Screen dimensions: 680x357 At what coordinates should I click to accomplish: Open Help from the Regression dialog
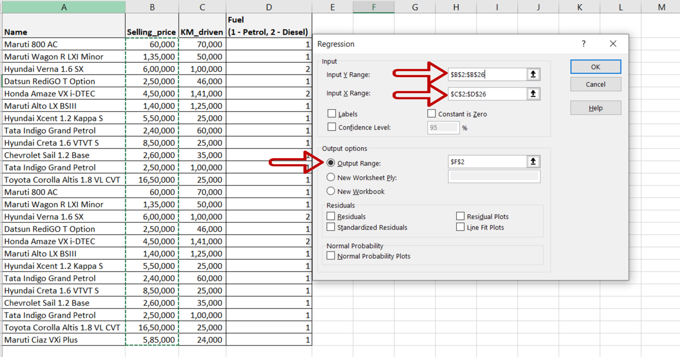[x=595, y=107]
